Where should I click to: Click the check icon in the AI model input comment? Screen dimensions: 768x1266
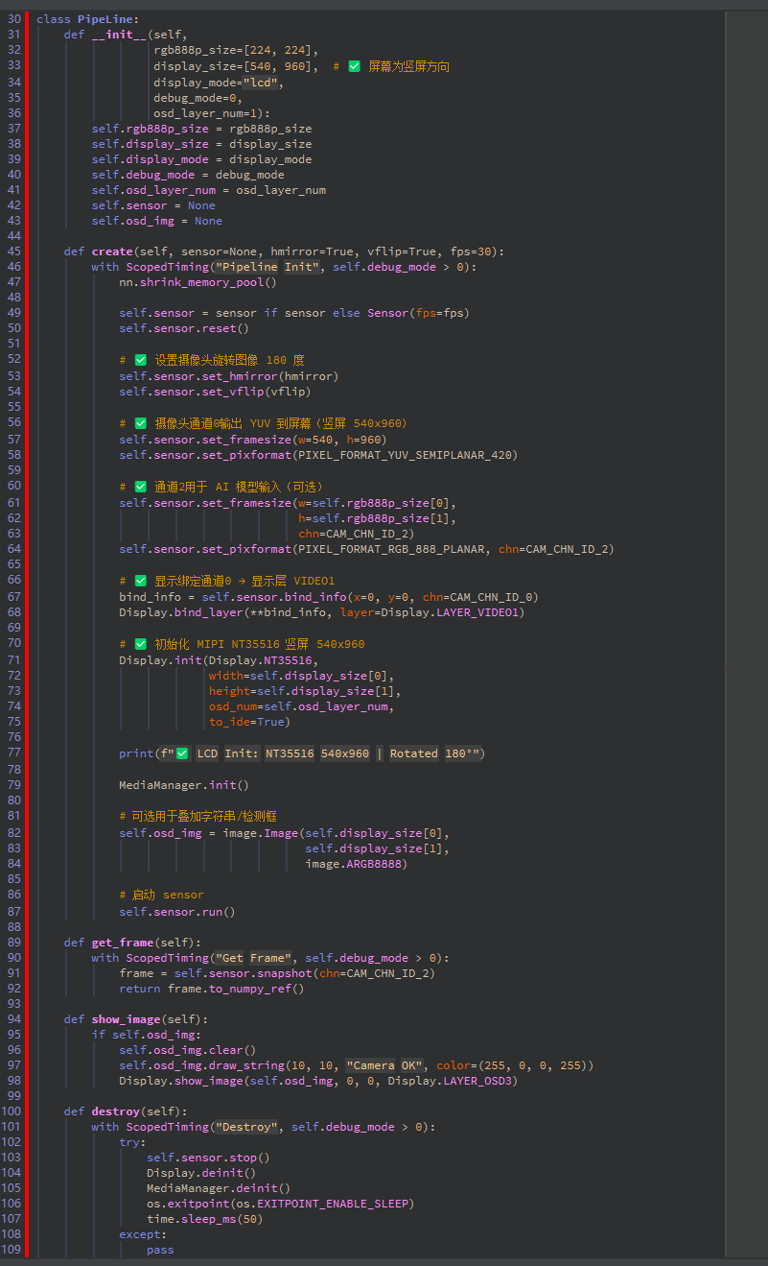pyautogui.click(x=140, y=486)
